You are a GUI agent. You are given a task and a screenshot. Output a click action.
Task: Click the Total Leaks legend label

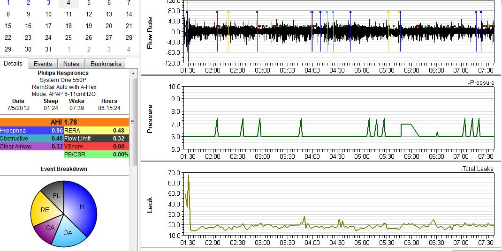478,169
